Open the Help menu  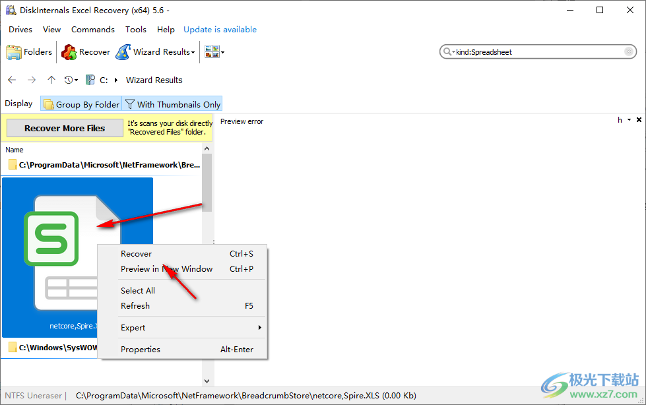click(166, 29)
